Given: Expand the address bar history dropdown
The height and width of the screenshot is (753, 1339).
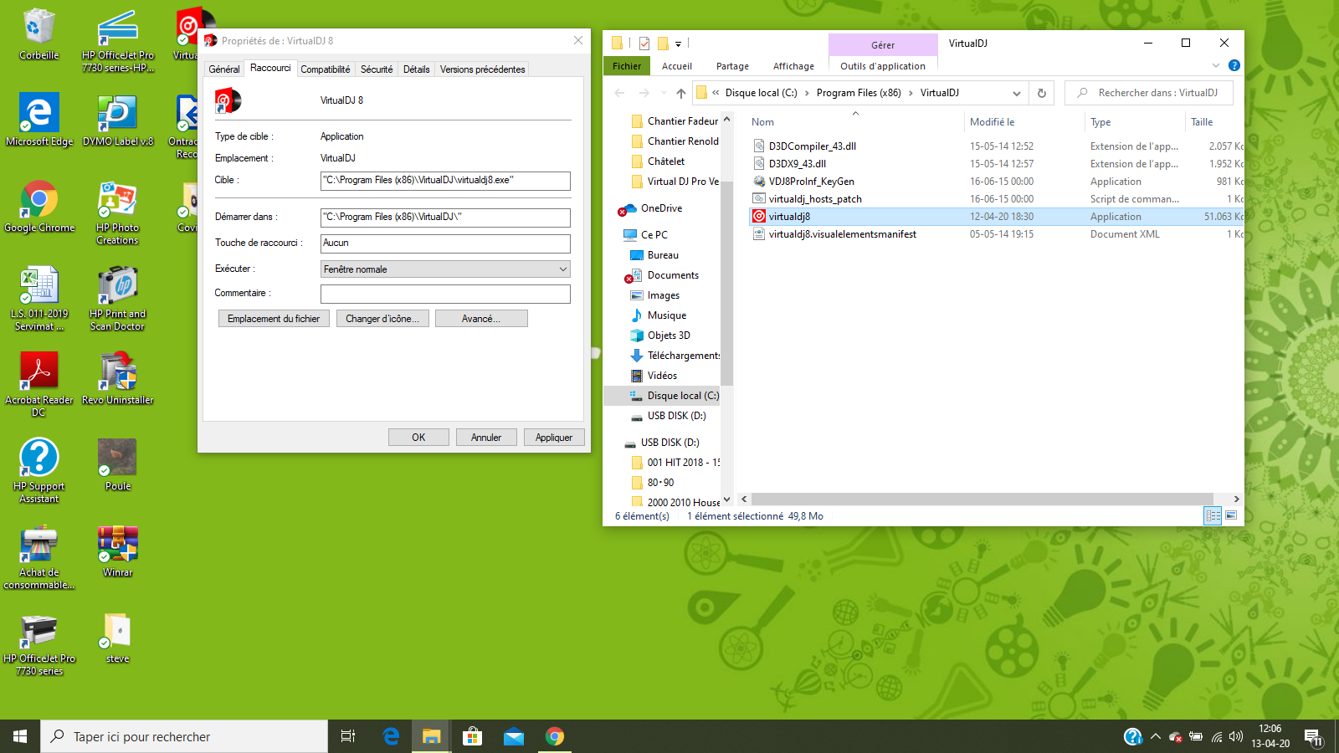Looking at the screenshot, I should [1016, 93].
